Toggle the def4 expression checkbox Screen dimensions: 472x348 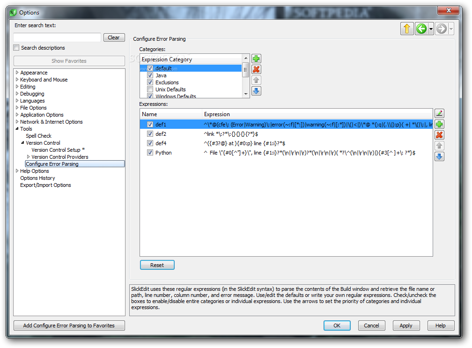[x=150, y=143]
